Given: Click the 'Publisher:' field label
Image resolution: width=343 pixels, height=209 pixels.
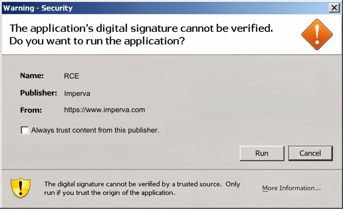Looking at the screenshot, I should click(x=39, y=93).
